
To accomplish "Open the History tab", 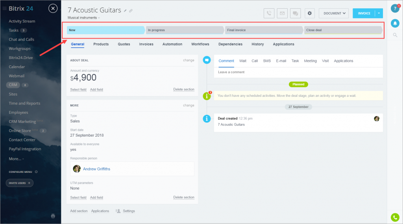I will point(257,44).
